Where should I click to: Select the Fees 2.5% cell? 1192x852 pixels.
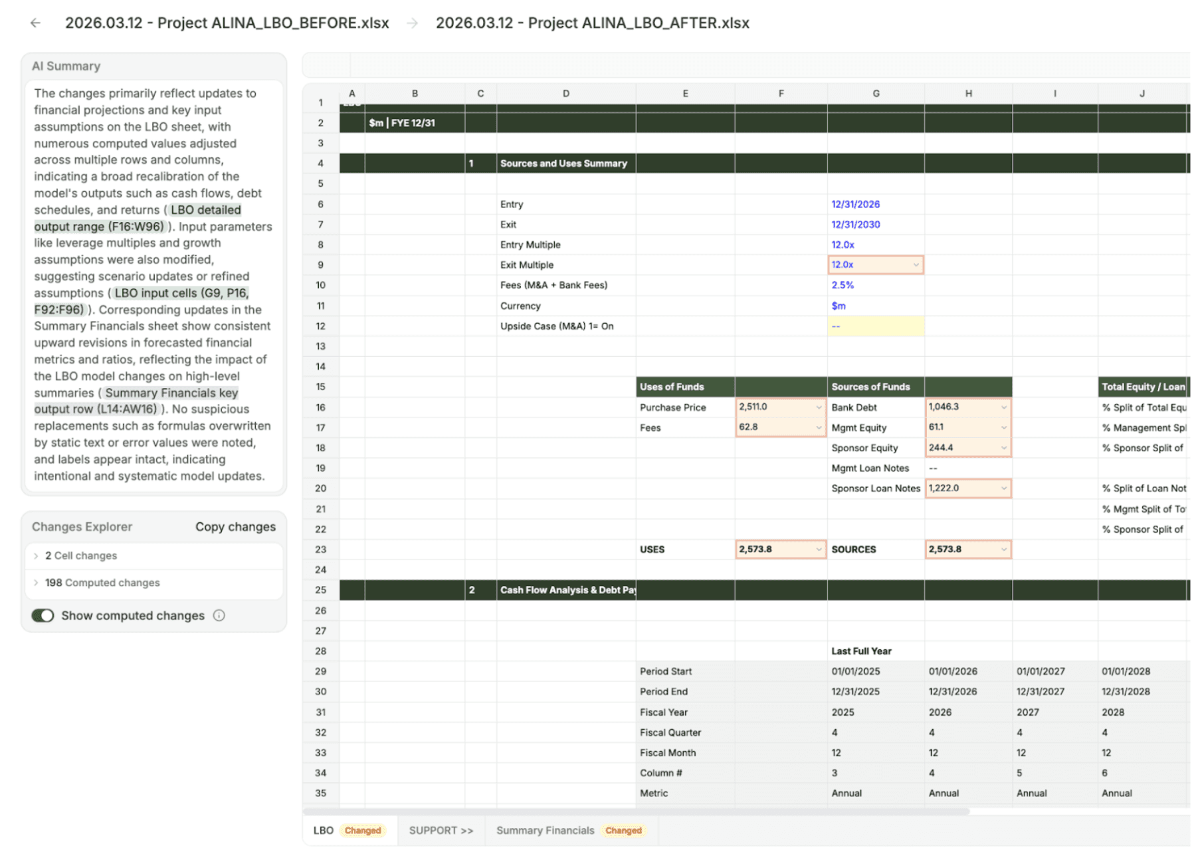pyautogui.click(x=876, y=285)
